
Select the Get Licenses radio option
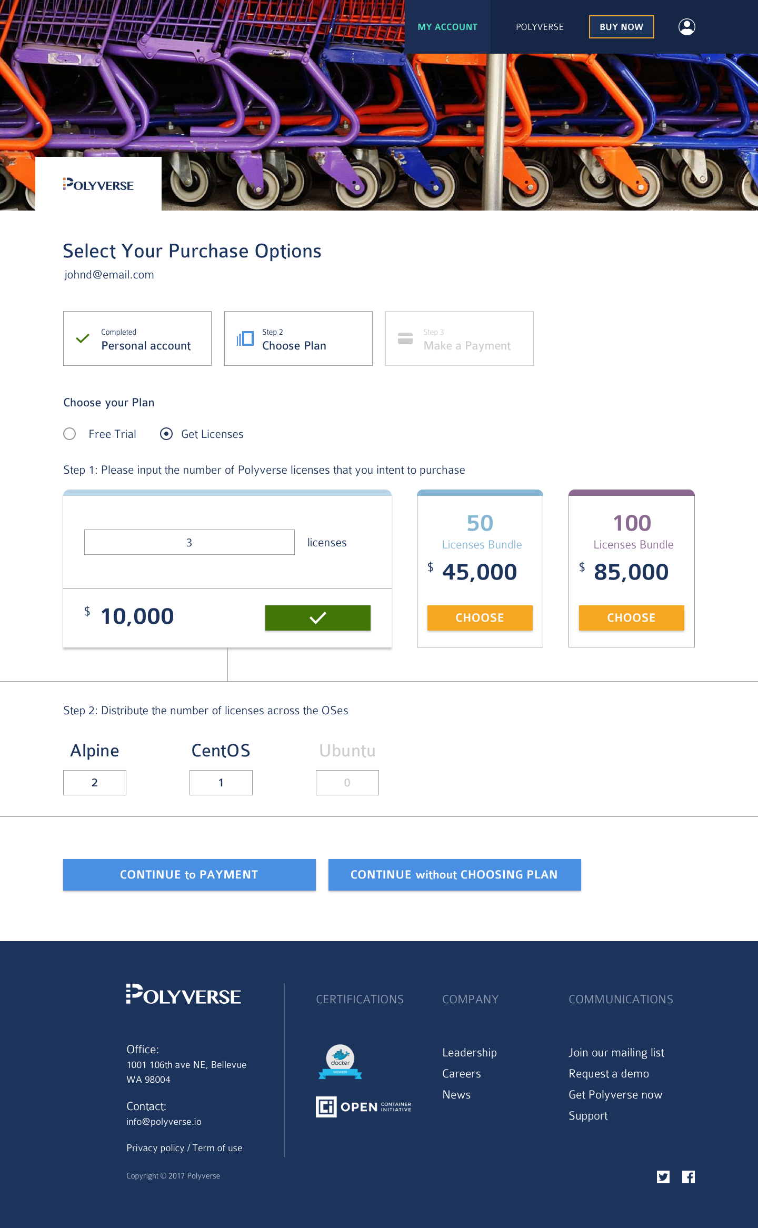tap(166, 434)
